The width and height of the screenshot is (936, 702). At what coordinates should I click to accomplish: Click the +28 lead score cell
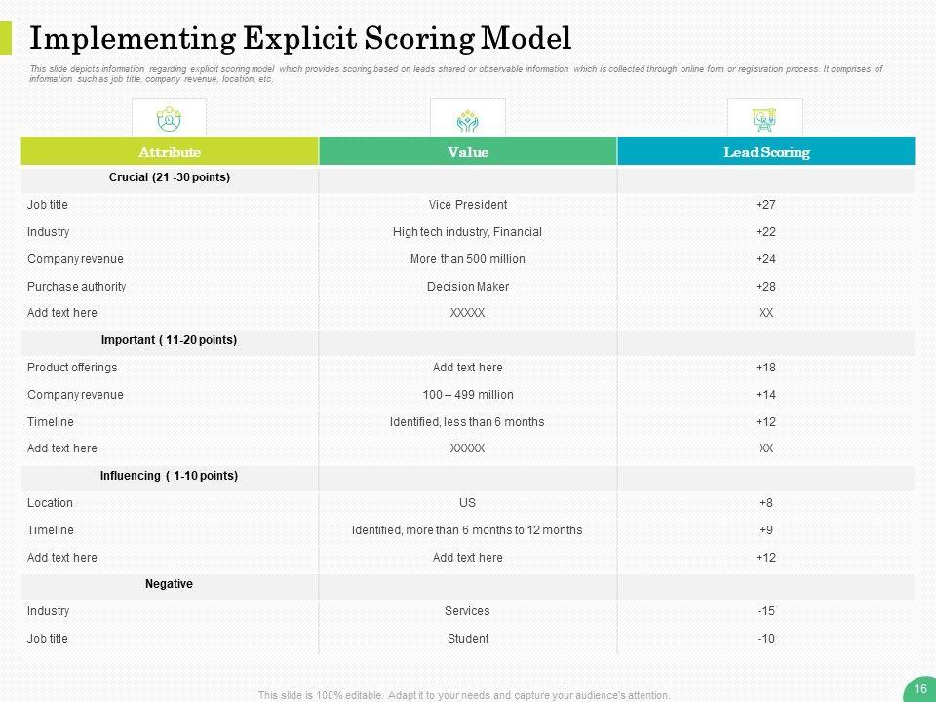coord(765,287)
